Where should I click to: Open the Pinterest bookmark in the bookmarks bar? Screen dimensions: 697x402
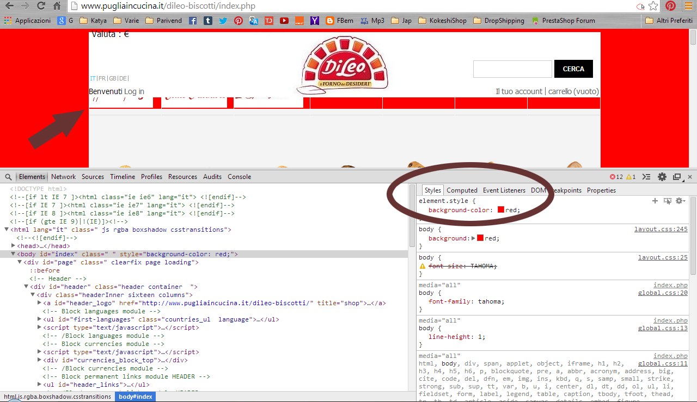tap(239, 21)
